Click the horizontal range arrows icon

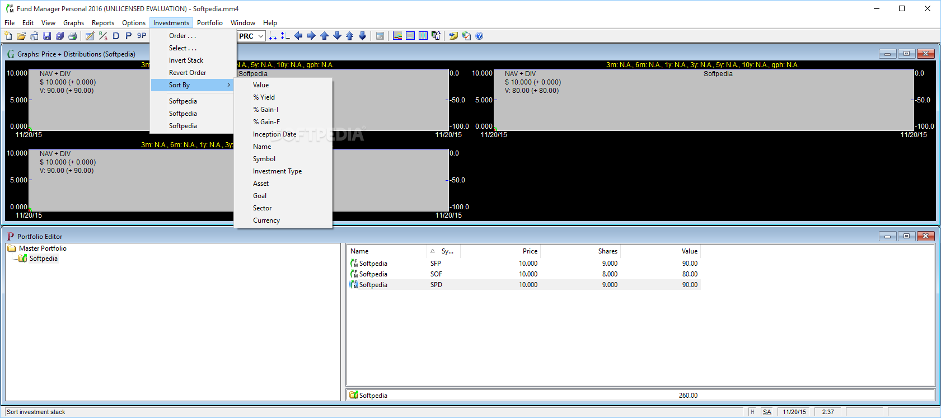(x=273, y=36)
